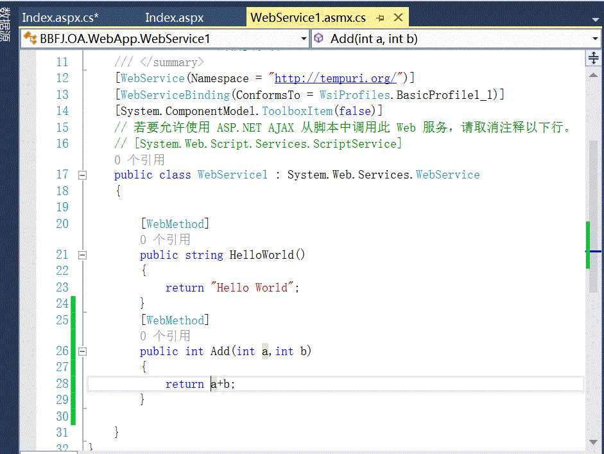Click the Add method name on line 26
Viewport: 604px width, 454px height.
[x=220, y=351]
